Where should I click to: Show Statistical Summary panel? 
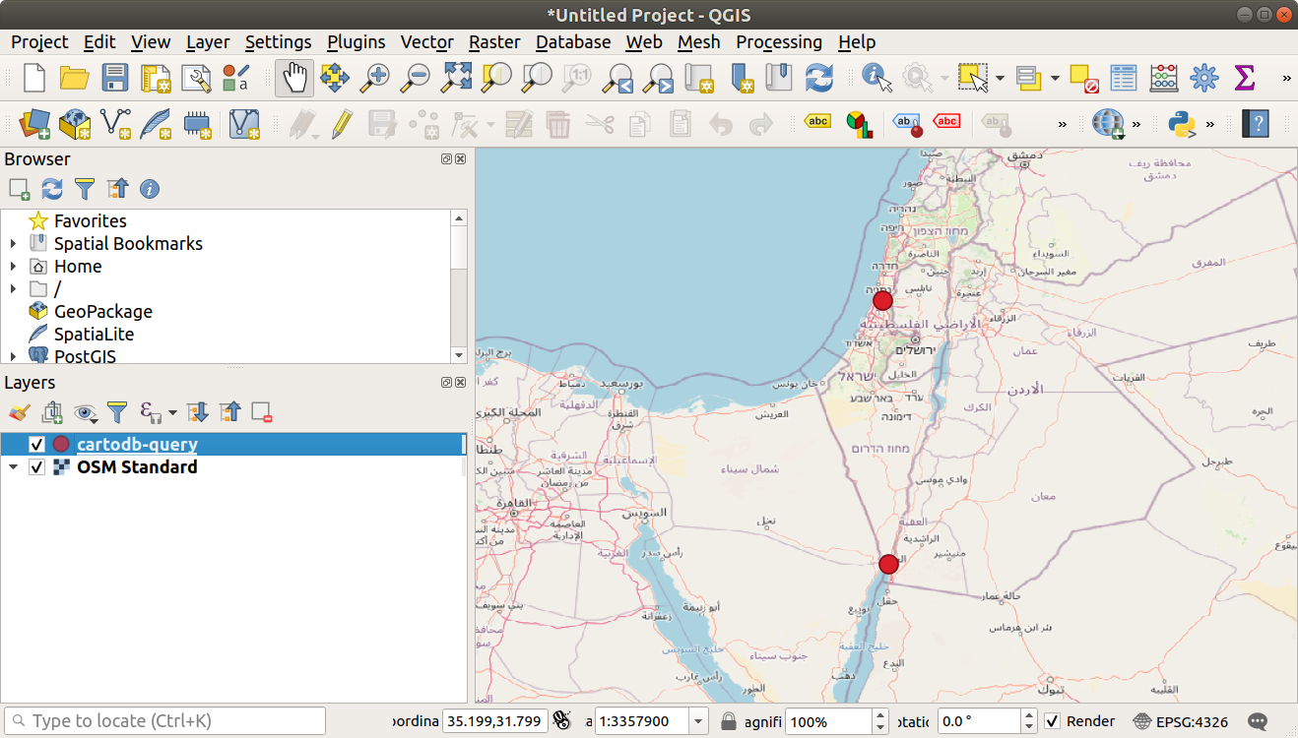point(1244,77)
